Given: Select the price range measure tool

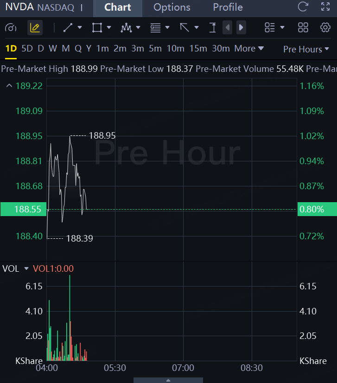Looking at the screenshot, I should pyautogui.click(x=213, y=28).
